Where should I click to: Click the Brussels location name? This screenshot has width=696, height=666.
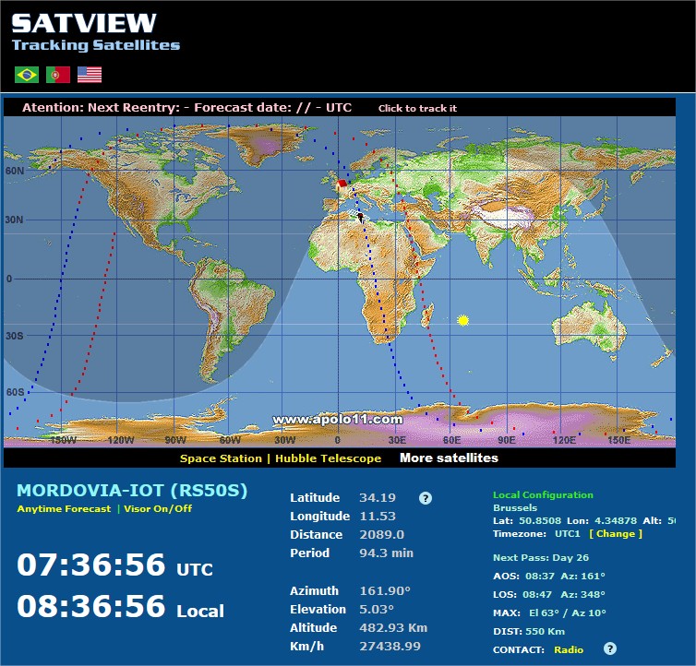tap(515, 507)
